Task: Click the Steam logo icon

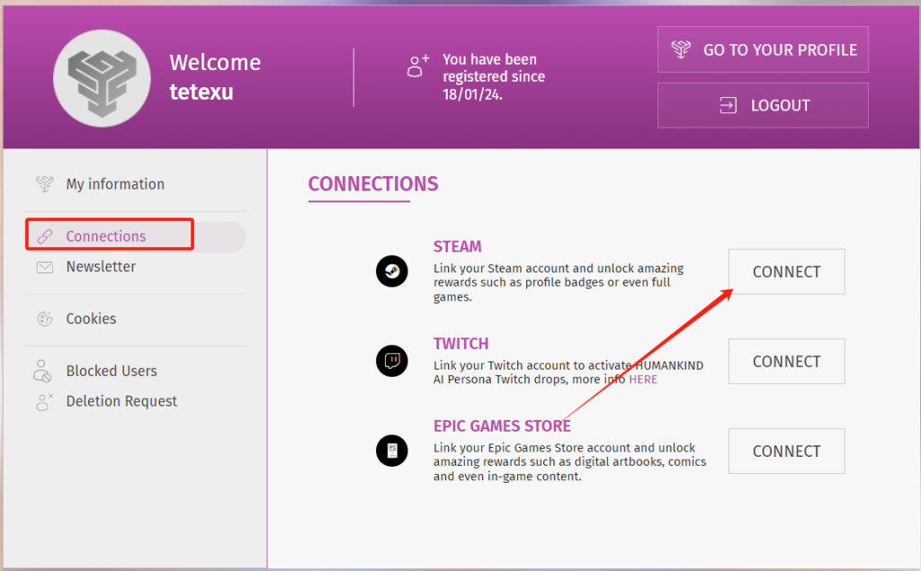Action: pyautogui.click(x=392, y=272)
